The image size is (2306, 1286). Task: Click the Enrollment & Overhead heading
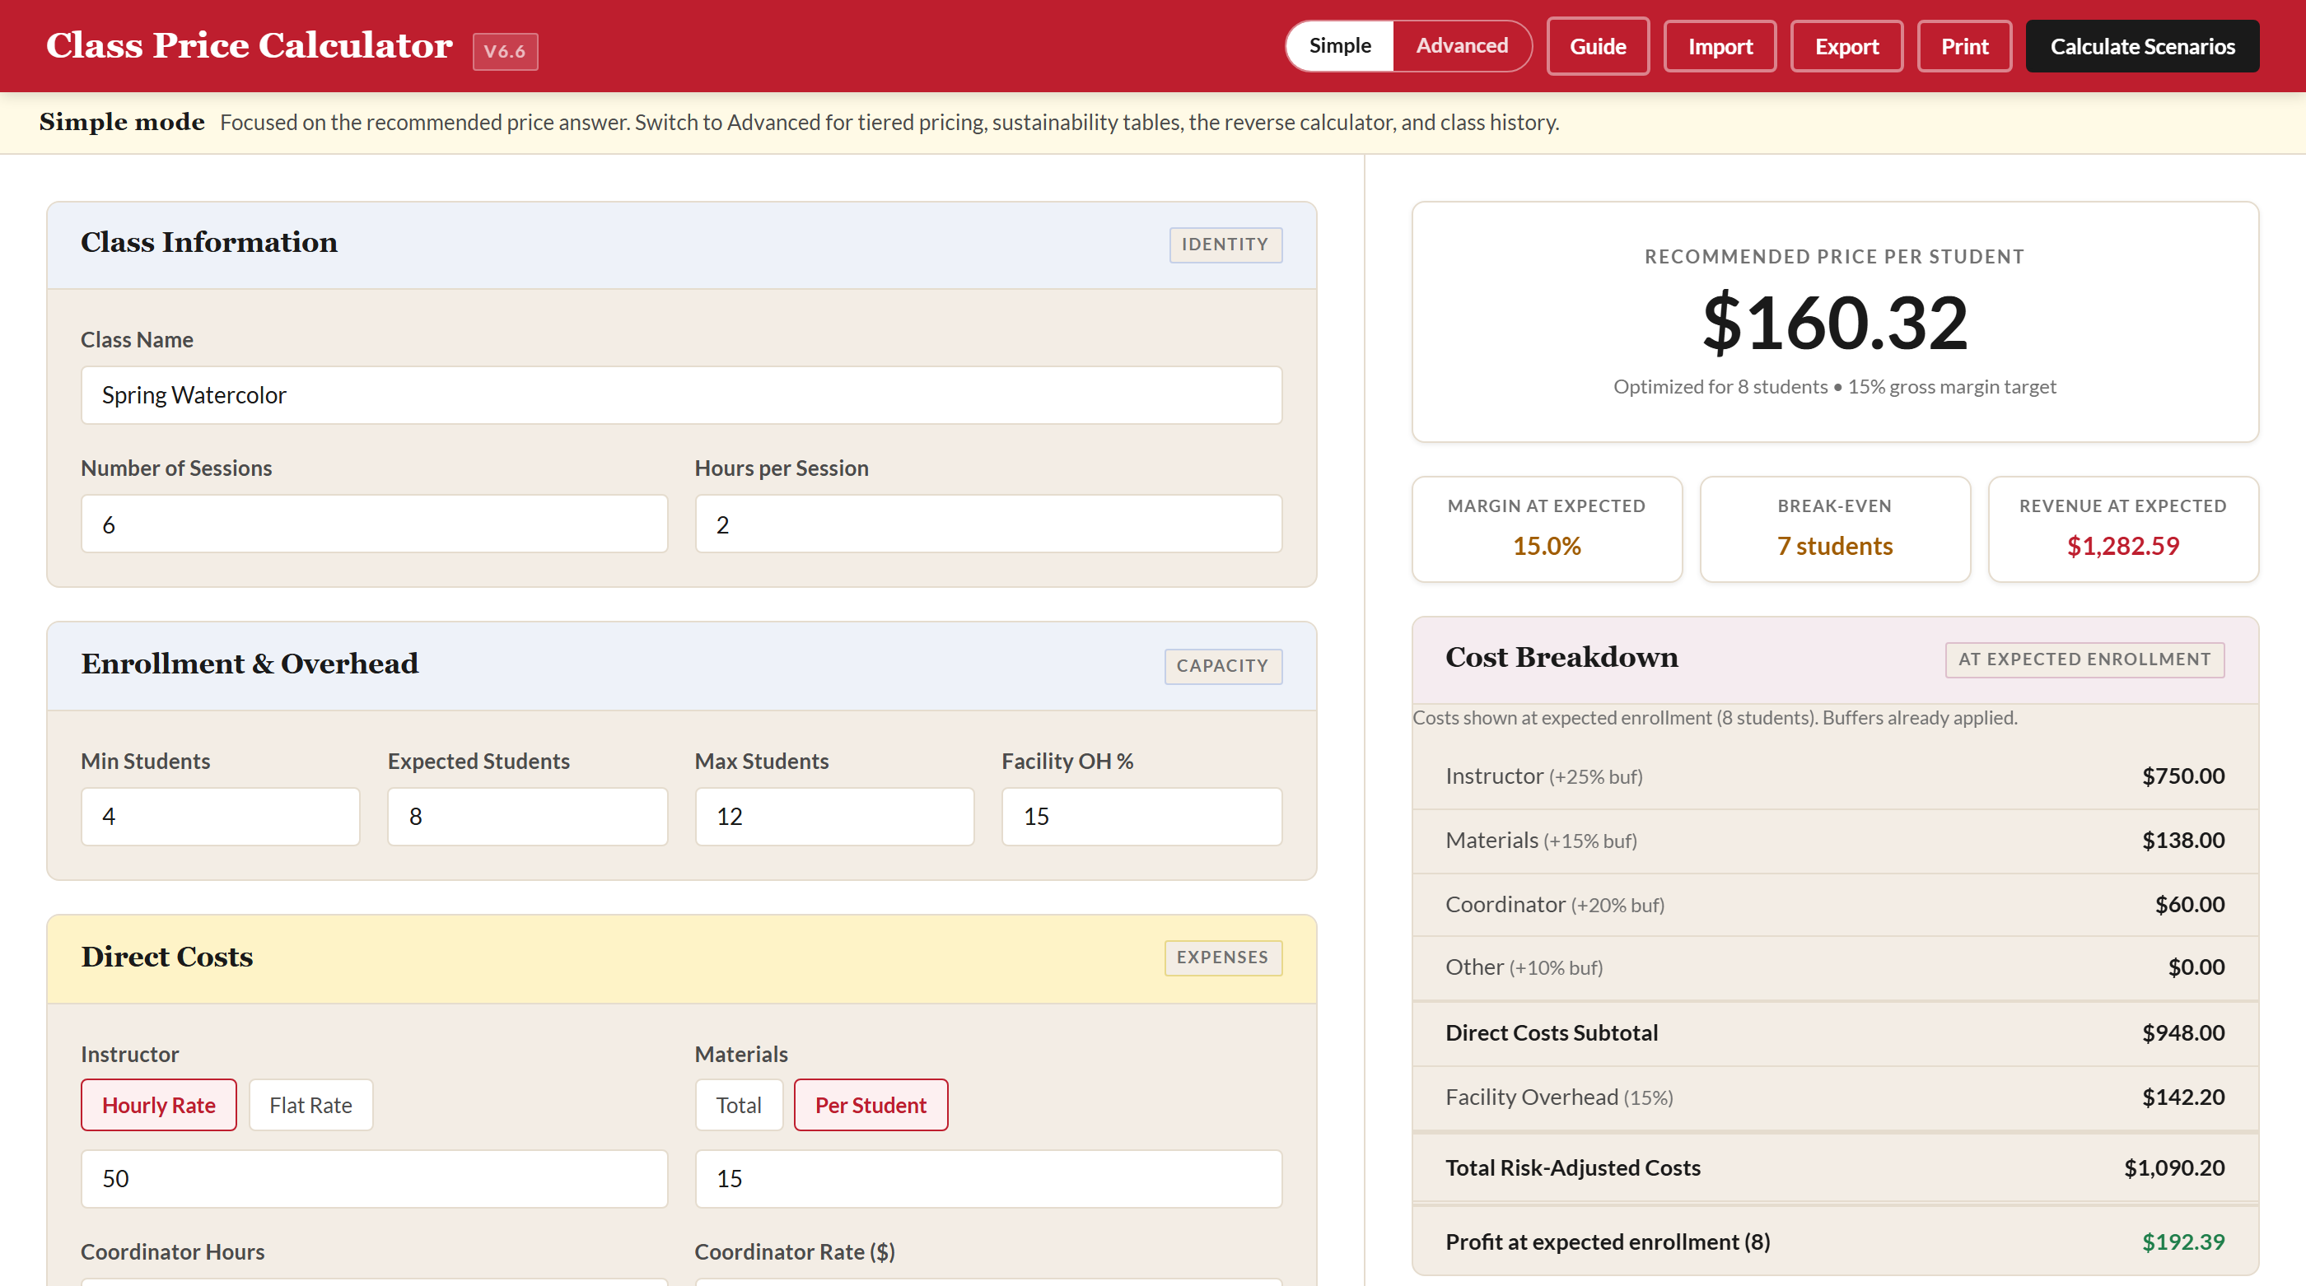click(x=250, y=664)
